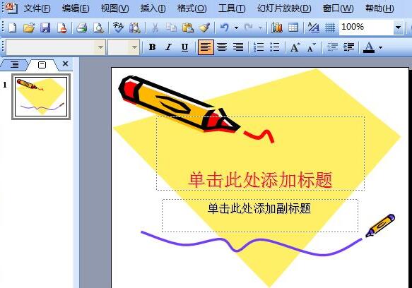Select the Format Painter brush
Image resolution: width=412 pixels, height=288 pixels.
click(x=204, y=28)
